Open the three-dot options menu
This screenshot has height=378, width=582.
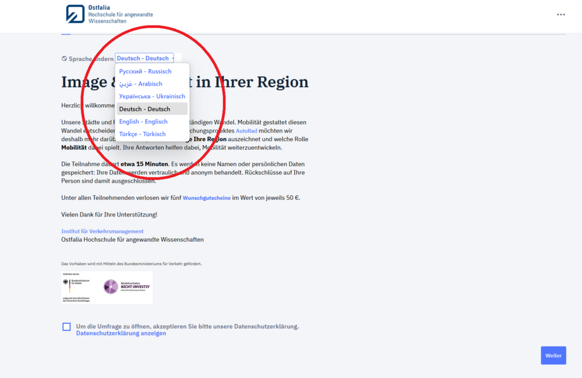coord(560,15)
